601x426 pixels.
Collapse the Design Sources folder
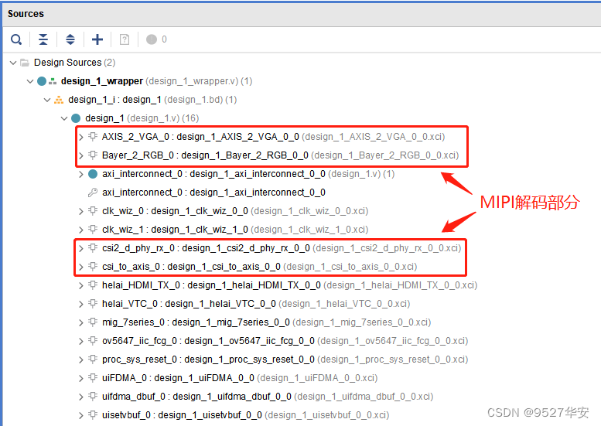13,63
